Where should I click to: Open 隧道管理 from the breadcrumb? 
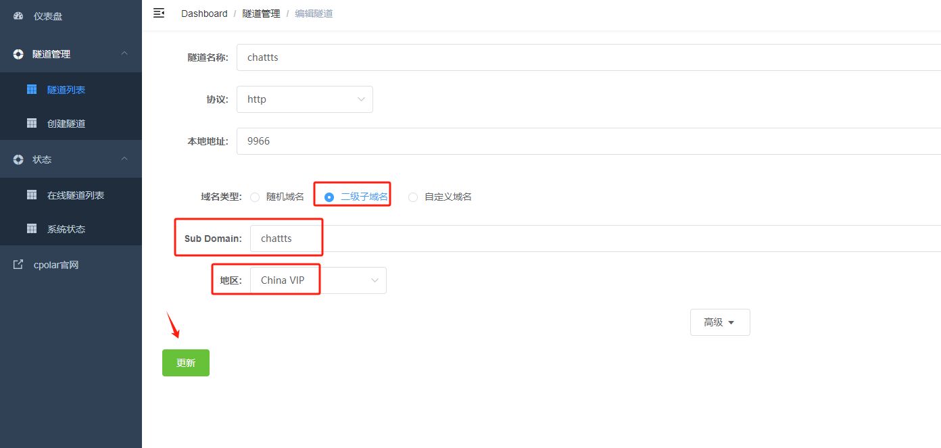pos(261,13)
